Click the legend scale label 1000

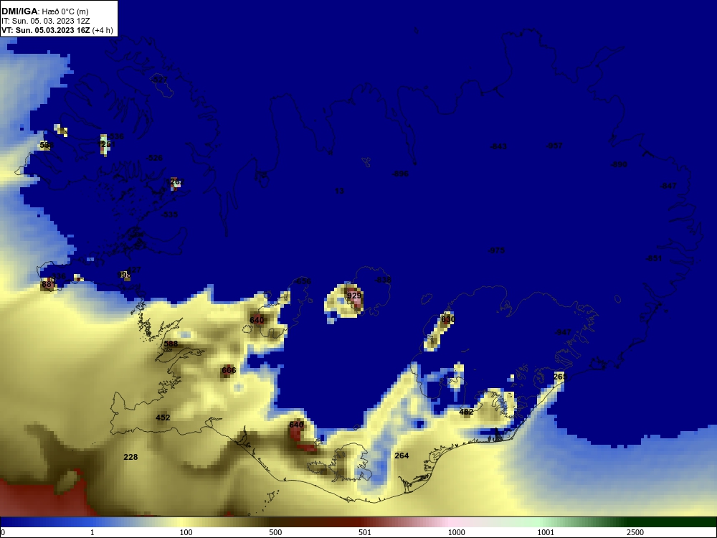[x=456, y=532]
